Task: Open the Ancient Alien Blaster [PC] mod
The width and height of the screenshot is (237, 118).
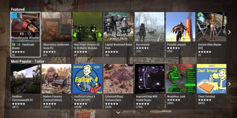Action: (x=211, y=34)
